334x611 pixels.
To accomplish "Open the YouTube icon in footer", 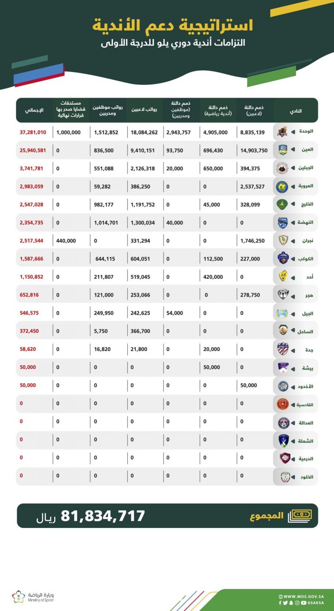I will (304, 603).
